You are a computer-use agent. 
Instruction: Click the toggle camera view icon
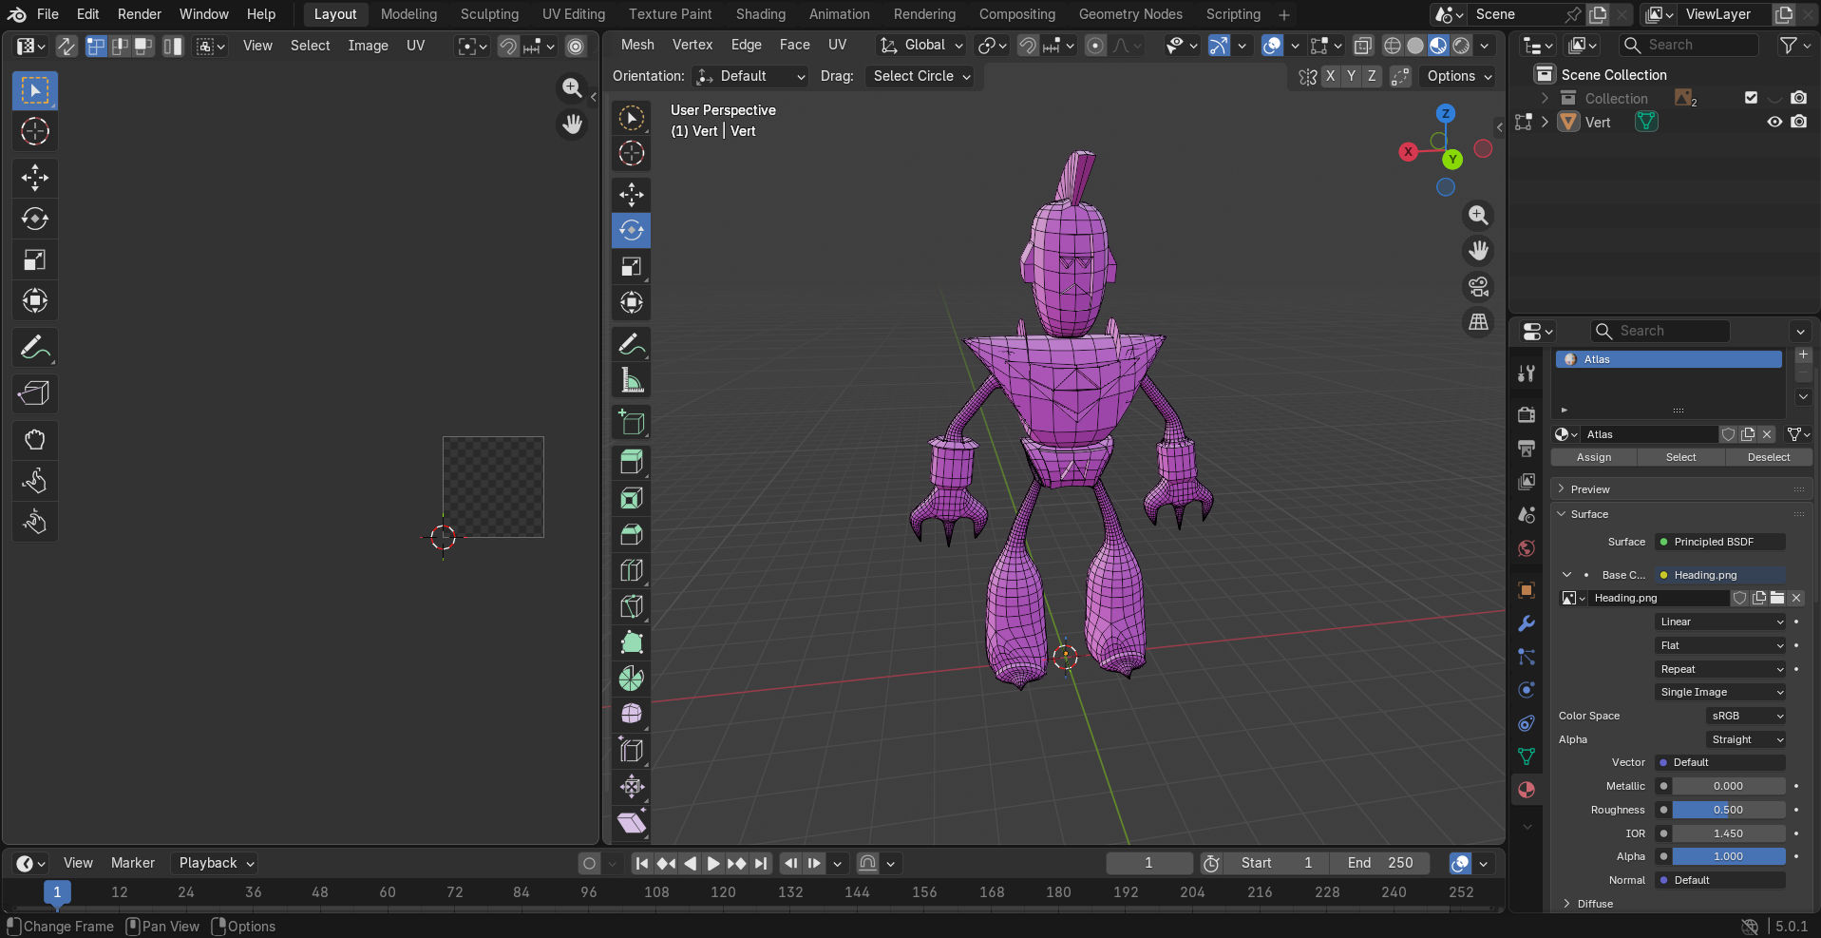point(1478,287)
